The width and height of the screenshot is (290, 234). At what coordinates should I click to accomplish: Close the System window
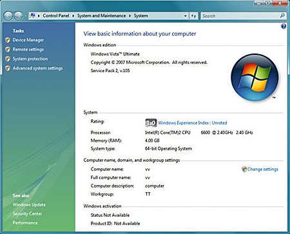point(280,3)
